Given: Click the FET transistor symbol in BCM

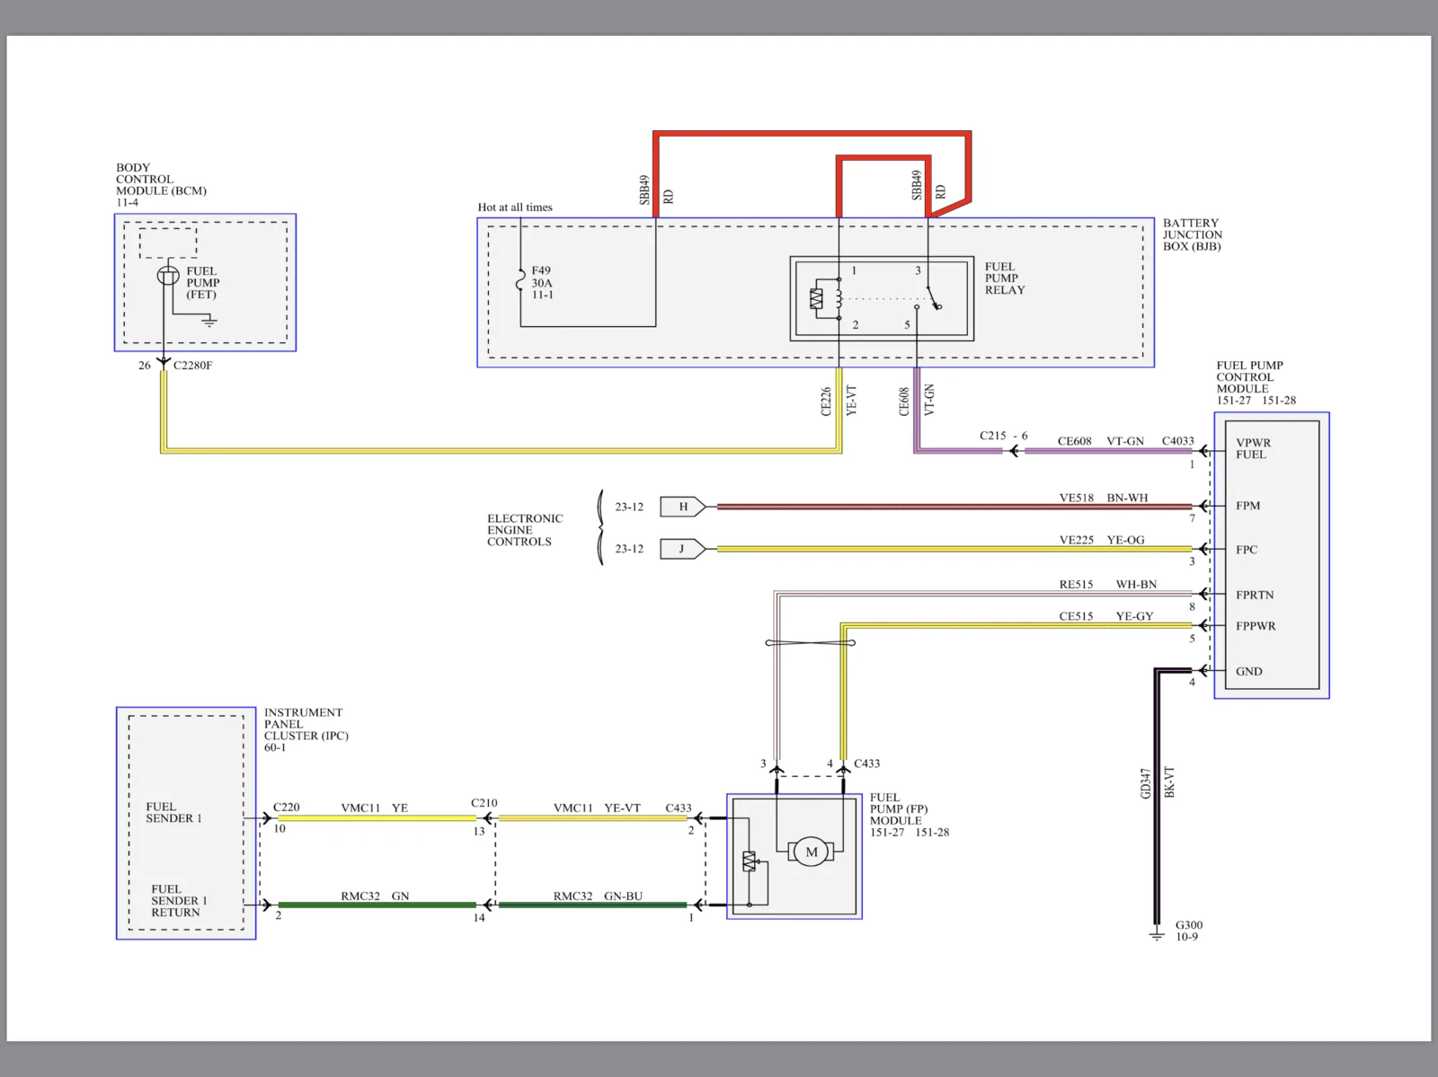Looking at the screenshot, I should pos(168,275).
